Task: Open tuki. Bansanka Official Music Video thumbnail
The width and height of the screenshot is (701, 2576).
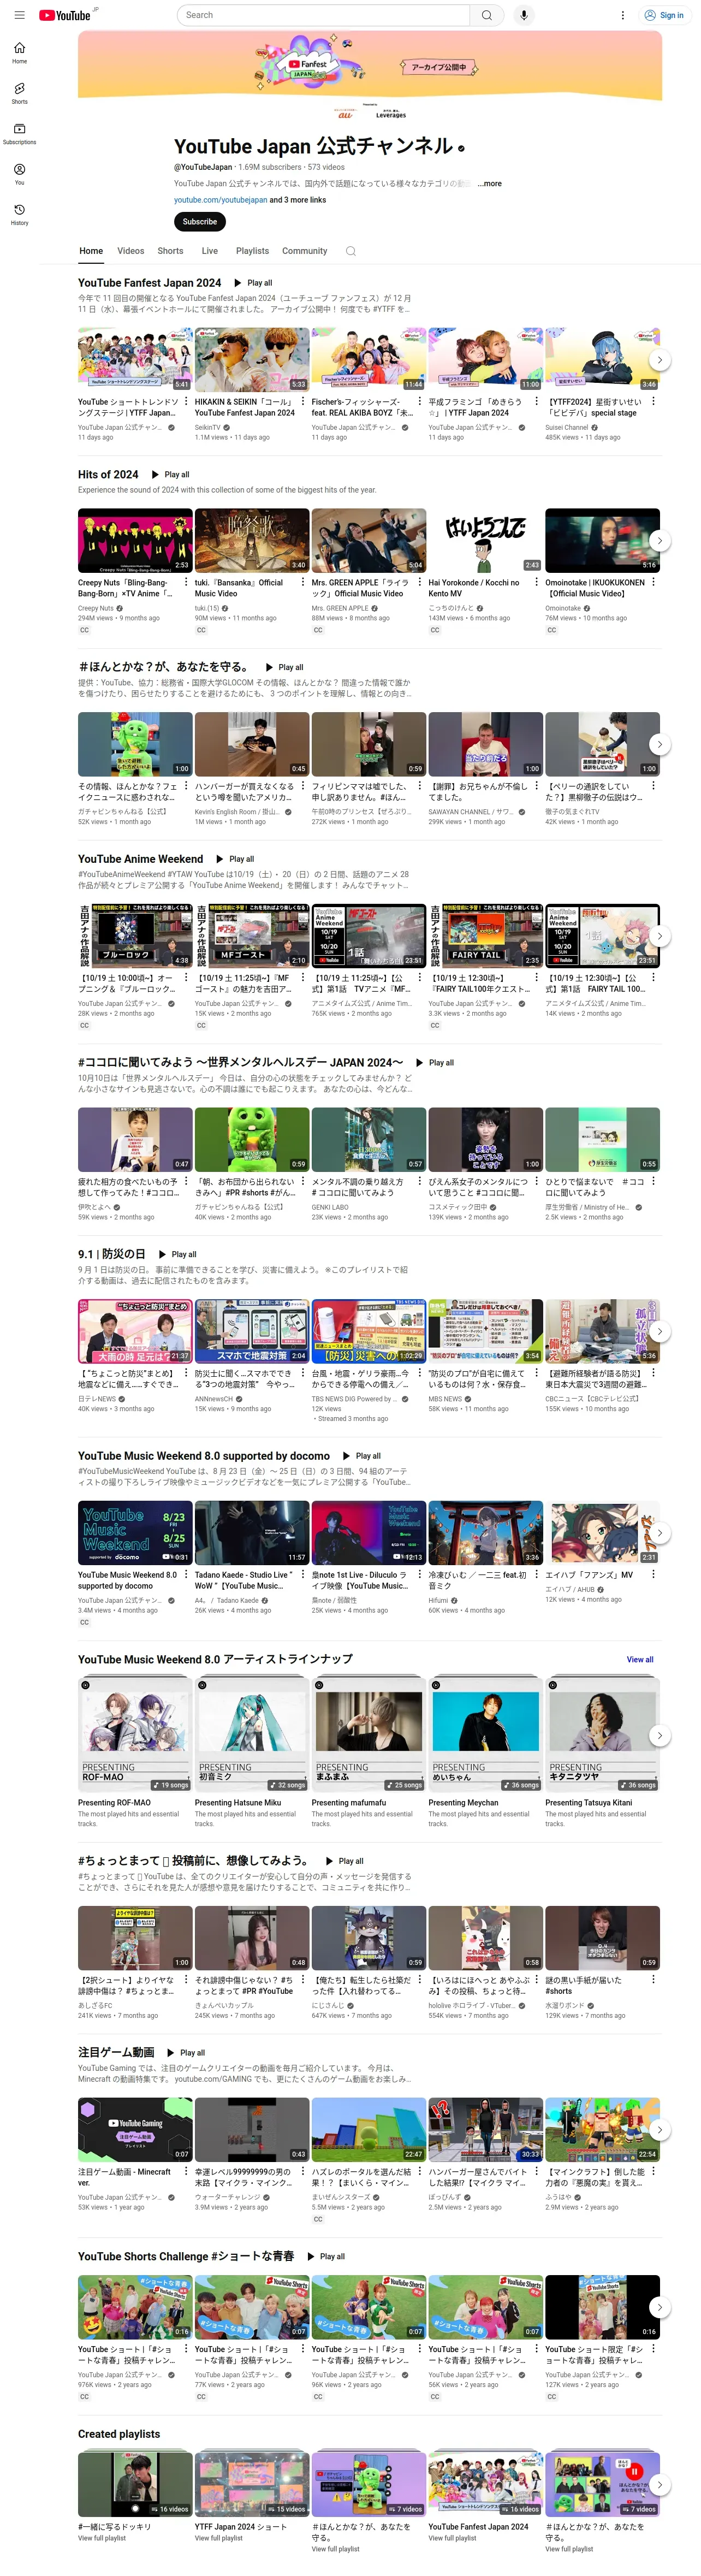Action: point(251,540)
